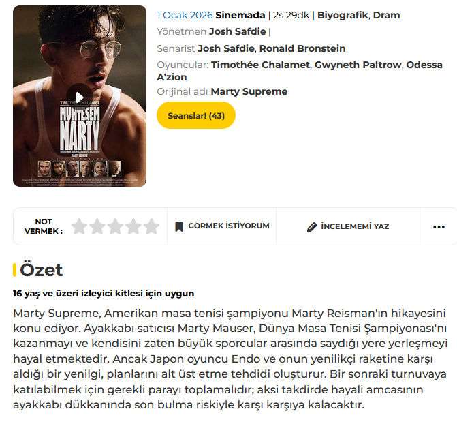Rate the movie three stars

pos(115,226)
